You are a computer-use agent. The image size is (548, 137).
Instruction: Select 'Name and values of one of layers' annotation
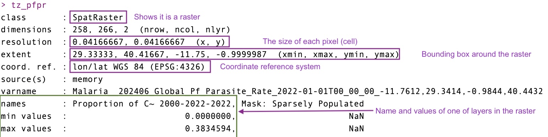[455, 111]
